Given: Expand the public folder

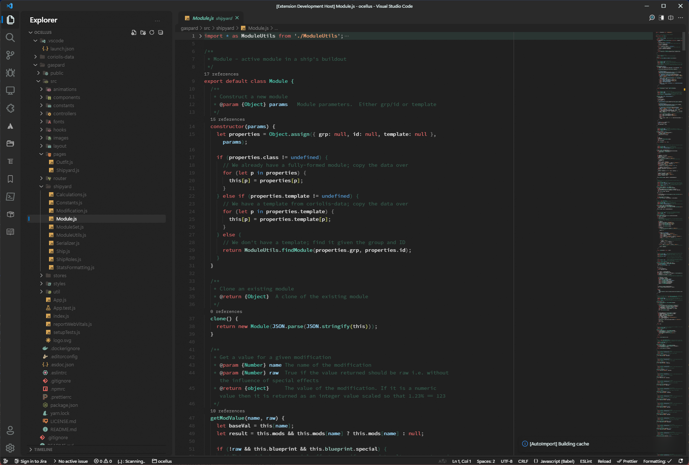Looking at the screenshot, I should pyautogui.click(x=57, y=73).
